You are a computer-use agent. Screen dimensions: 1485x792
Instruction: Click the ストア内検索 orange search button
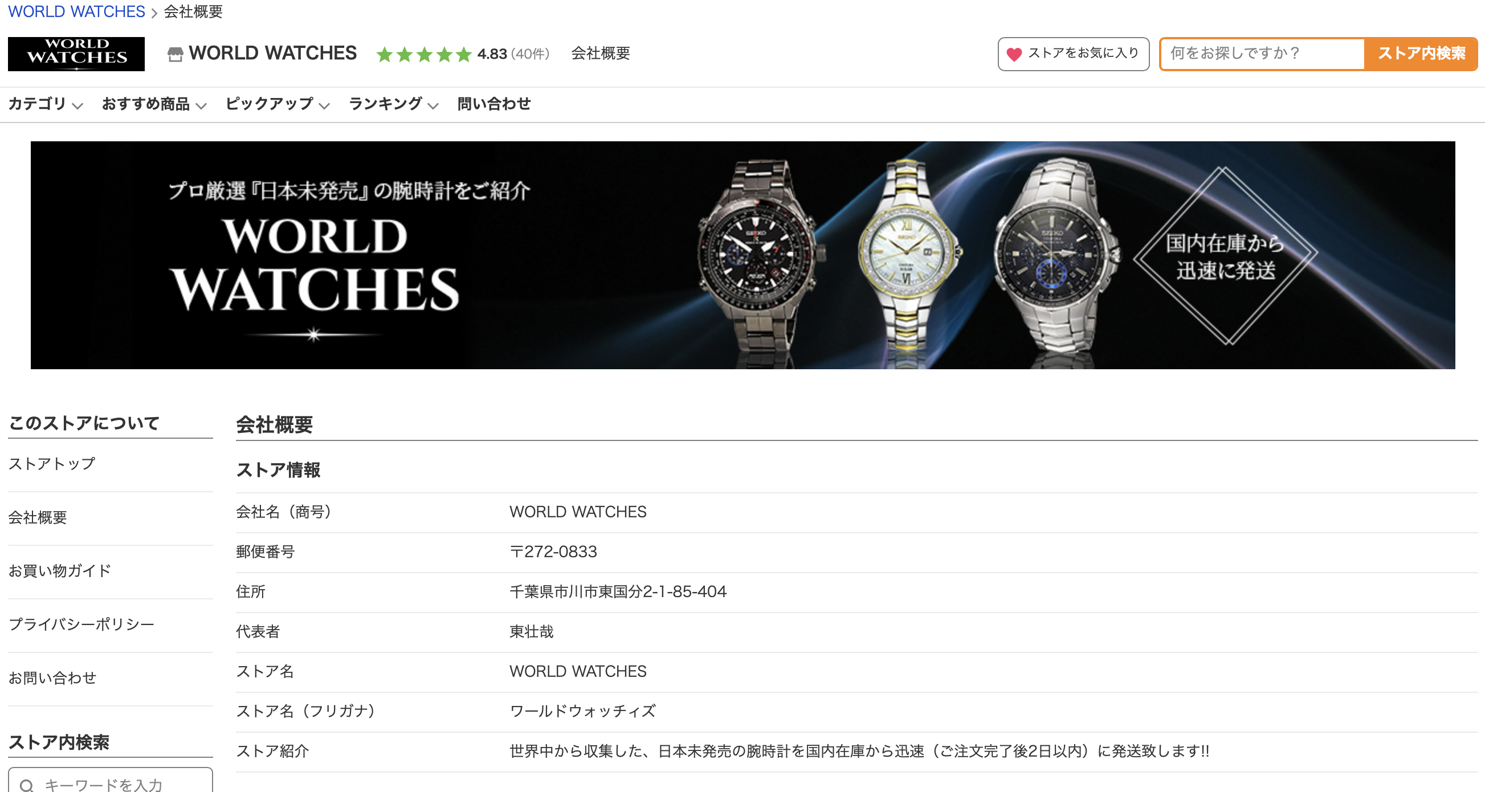pos(1421,54)
